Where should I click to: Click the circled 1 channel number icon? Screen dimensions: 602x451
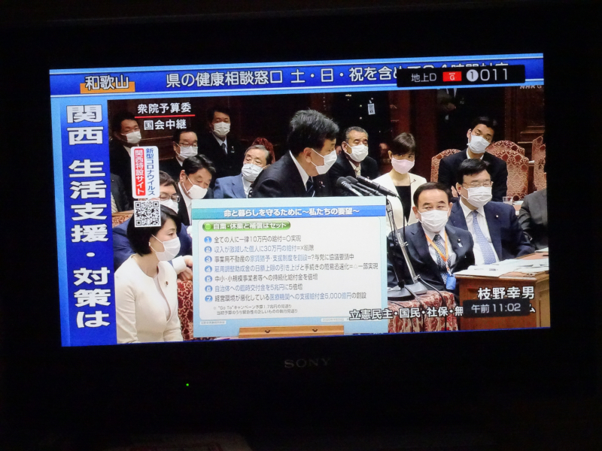click(473, 76)
